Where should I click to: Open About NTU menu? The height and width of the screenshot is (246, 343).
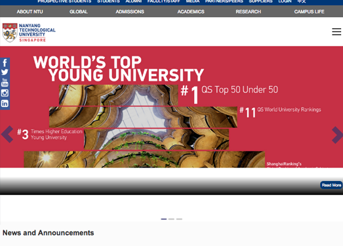(30, 12)
